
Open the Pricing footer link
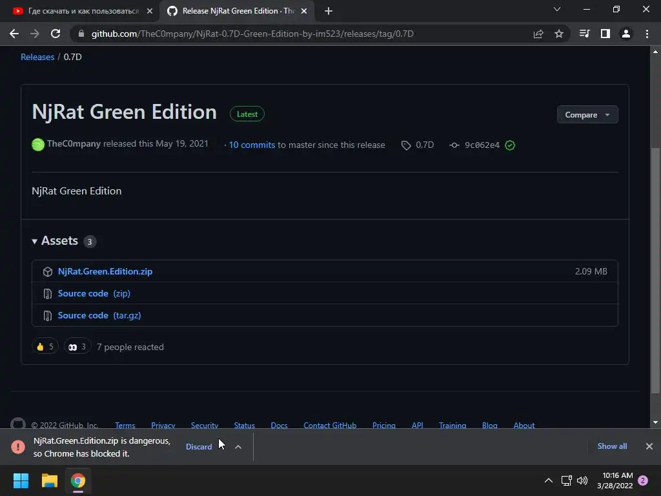pos(383,425)
